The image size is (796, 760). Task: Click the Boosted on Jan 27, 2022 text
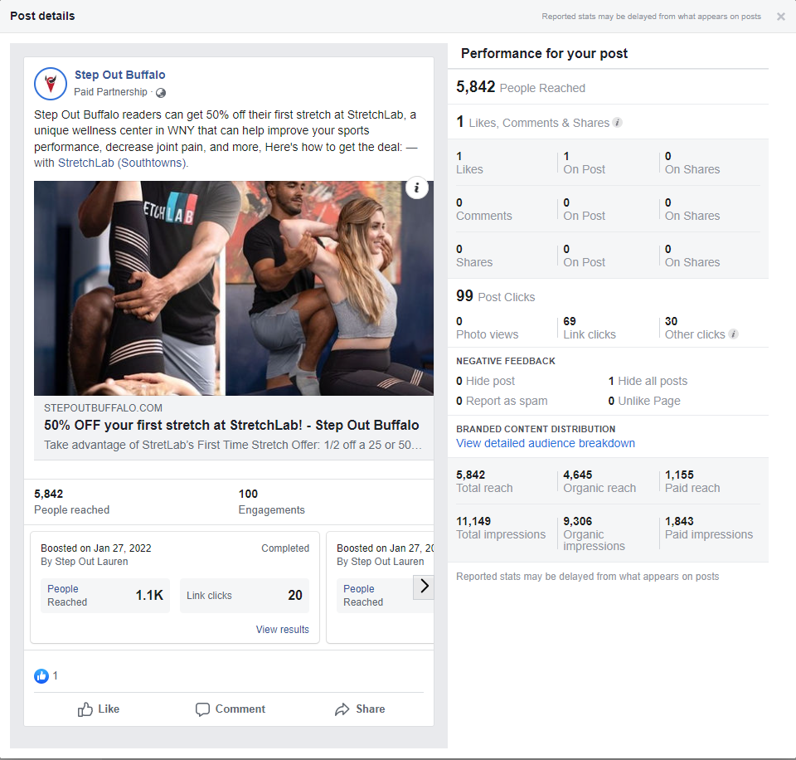pyautogui.click(x=96, y=548)
